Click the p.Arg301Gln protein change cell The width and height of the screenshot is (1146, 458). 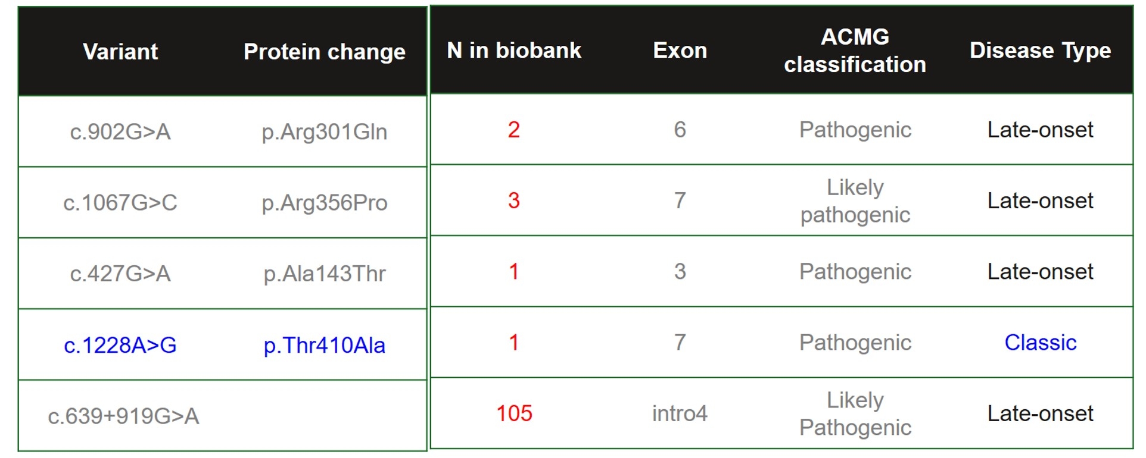pos(324,131)
